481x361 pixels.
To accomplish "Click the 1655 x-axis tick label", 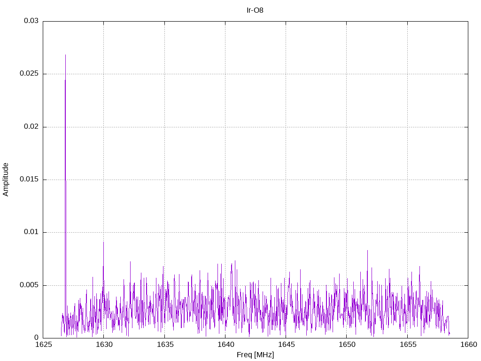I will click(408, 345).
